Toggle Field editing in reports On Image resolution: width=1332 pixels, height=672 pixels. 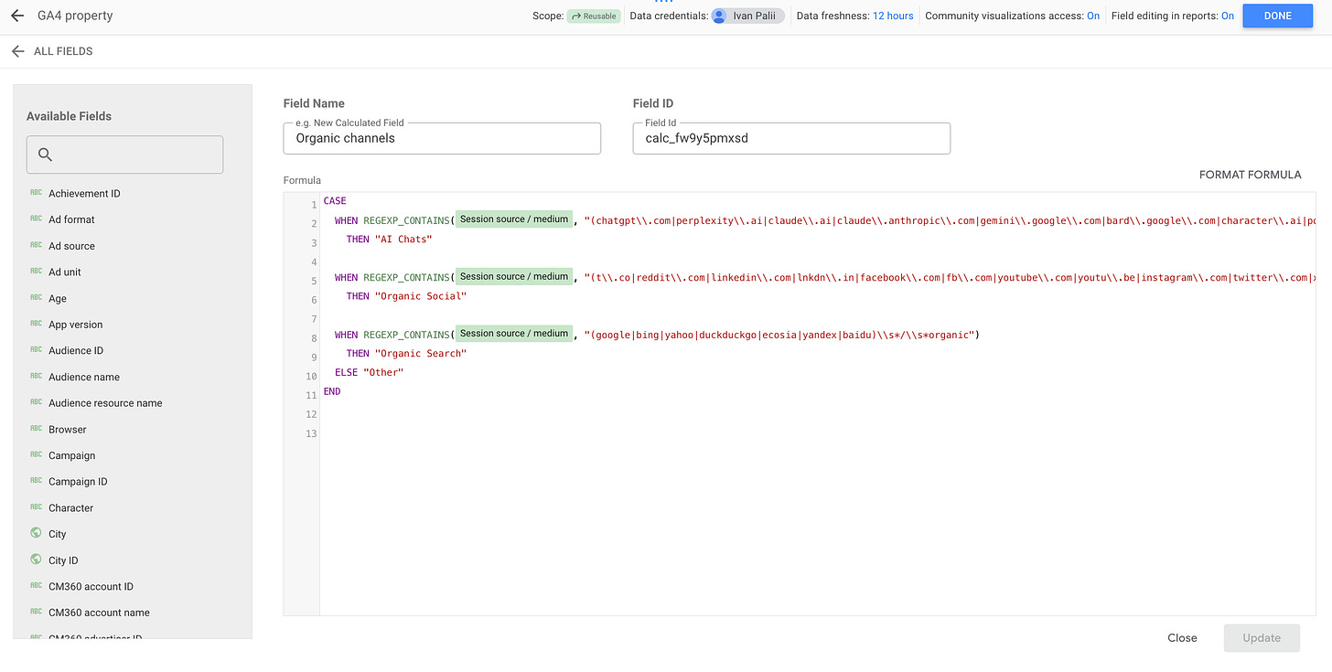pyautogui.click(x=1228, y=16)
